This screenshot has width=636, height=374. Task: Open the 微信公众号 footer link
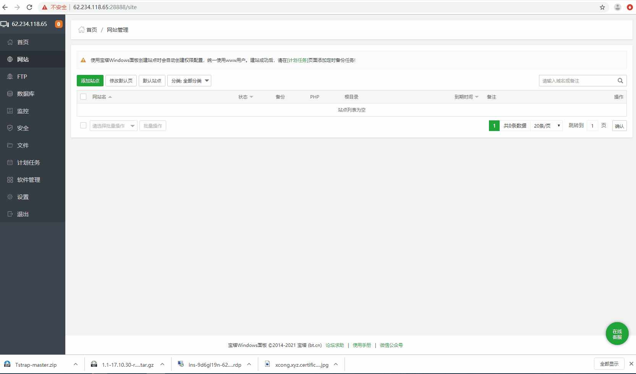[x=392, y=345]
